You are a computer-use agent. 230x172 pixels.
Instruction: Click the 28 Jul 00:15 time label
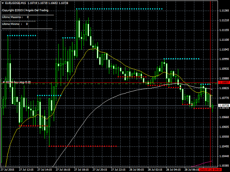137,170
